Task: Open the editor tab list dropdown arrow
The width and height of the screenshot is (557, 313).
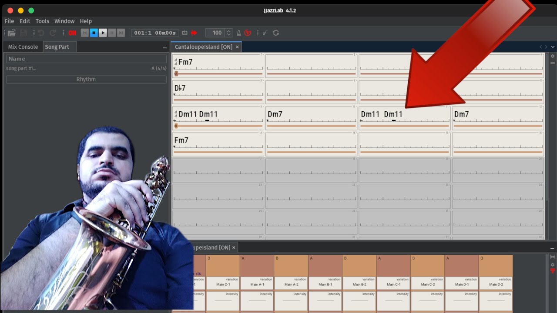Action: point(553,47)
